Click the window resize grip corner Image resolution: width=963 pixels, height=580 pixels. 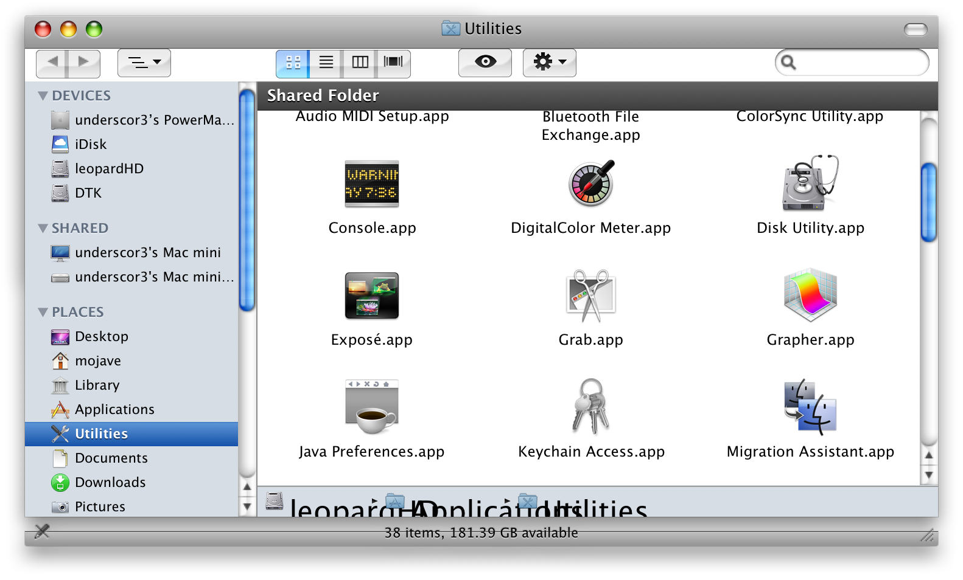928,535
